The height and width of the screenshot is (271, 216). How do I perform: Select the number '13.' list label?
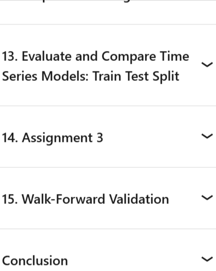click(10, 56)
